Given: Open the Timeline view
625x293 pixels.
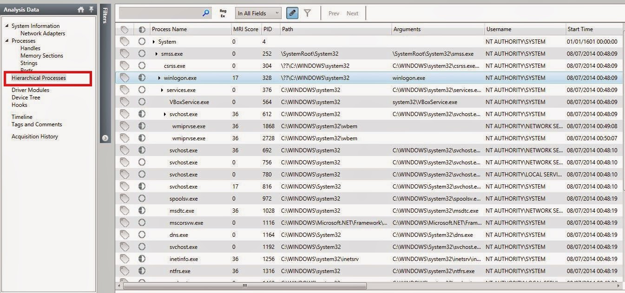Looking at the screenshot, I should click(22, 117).
